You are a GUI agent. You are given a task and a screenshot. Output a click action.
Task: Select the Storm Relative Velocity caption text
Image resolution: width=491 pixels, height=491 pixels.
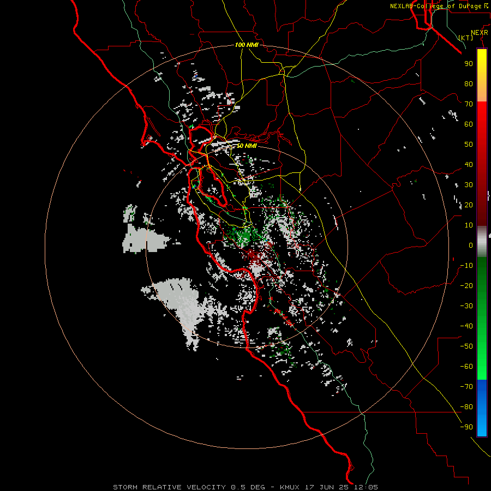click(245, 487)
